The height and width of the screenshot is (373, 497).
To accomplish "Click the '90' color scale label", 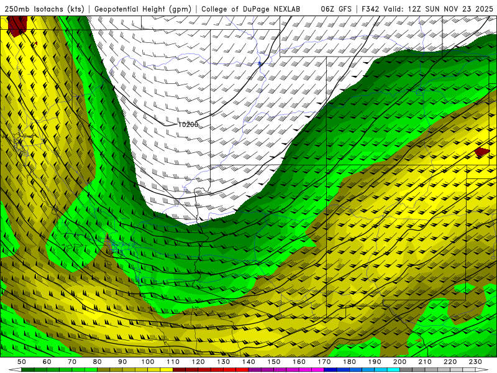I will pyautogui.click(x=122, y=362).
